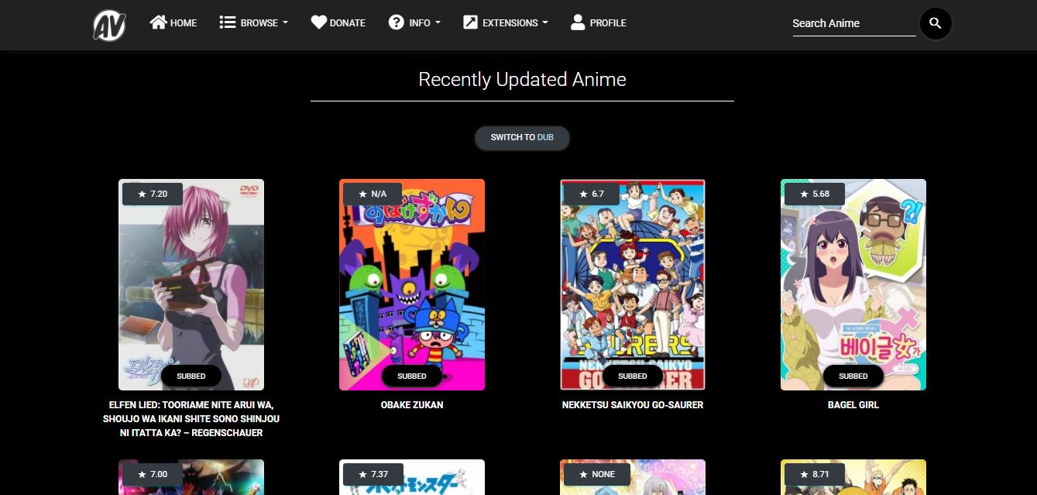Viewport: 1037px width, 495px height.
Task: Click the NONE star rating badge
Action: (597, 474)
